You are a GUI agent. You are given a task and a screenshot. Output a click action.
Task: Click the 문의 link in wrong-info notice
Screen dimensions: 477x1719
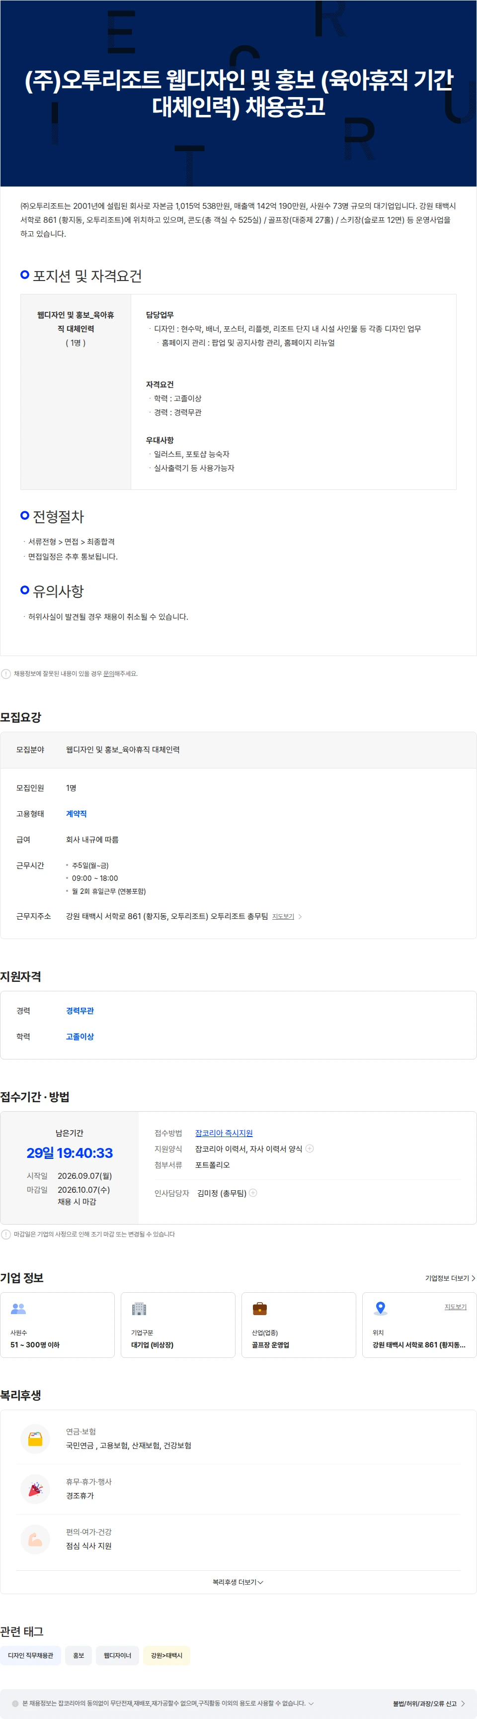point(108,673)
